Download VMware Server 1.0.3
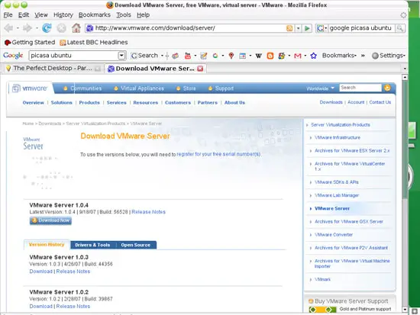 coord(41,272)
